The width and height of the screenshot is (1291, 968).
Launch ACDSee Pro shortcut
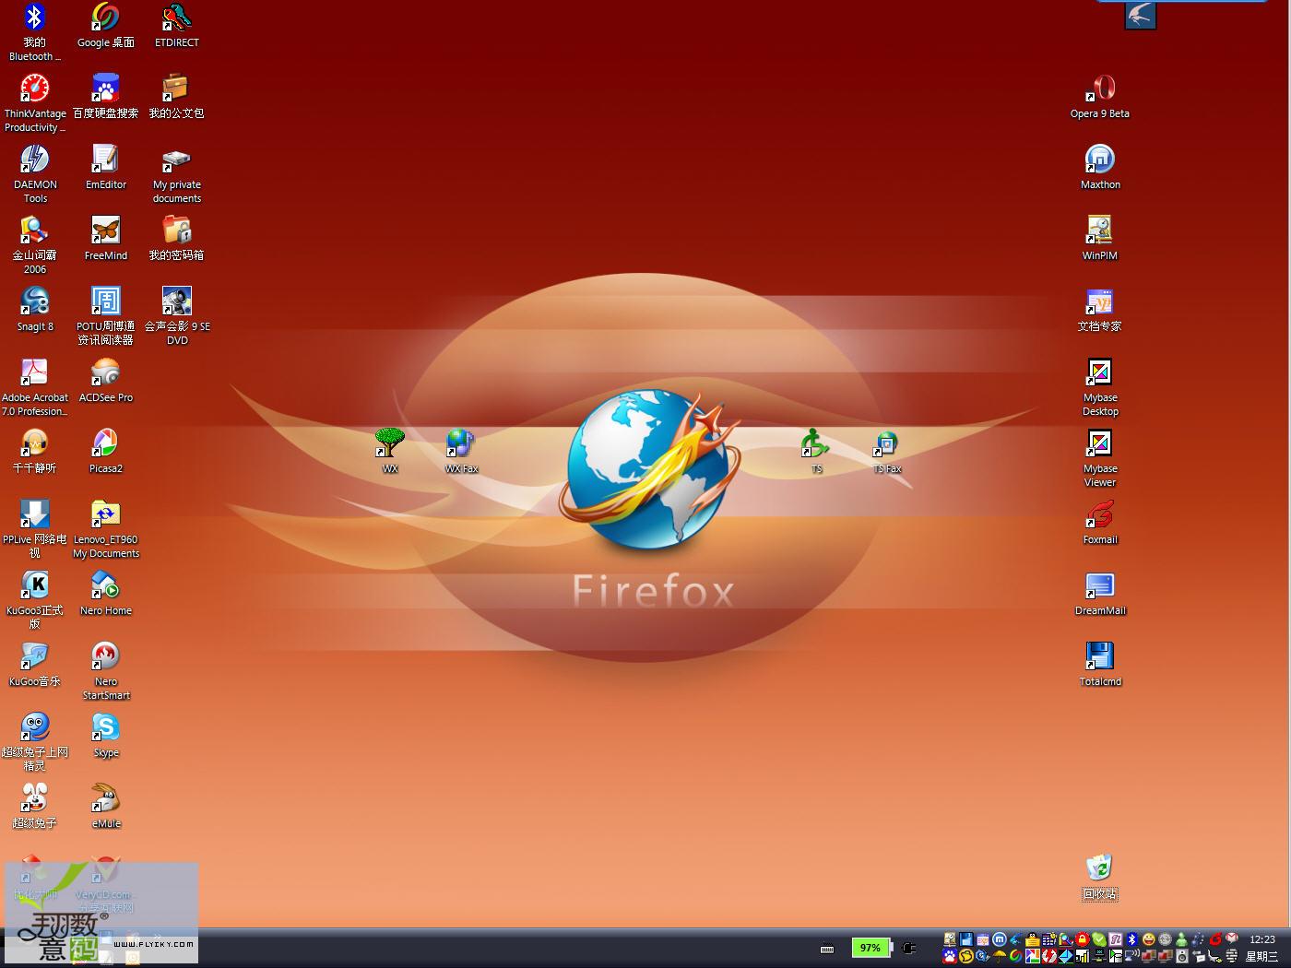[x=105, y=381]
